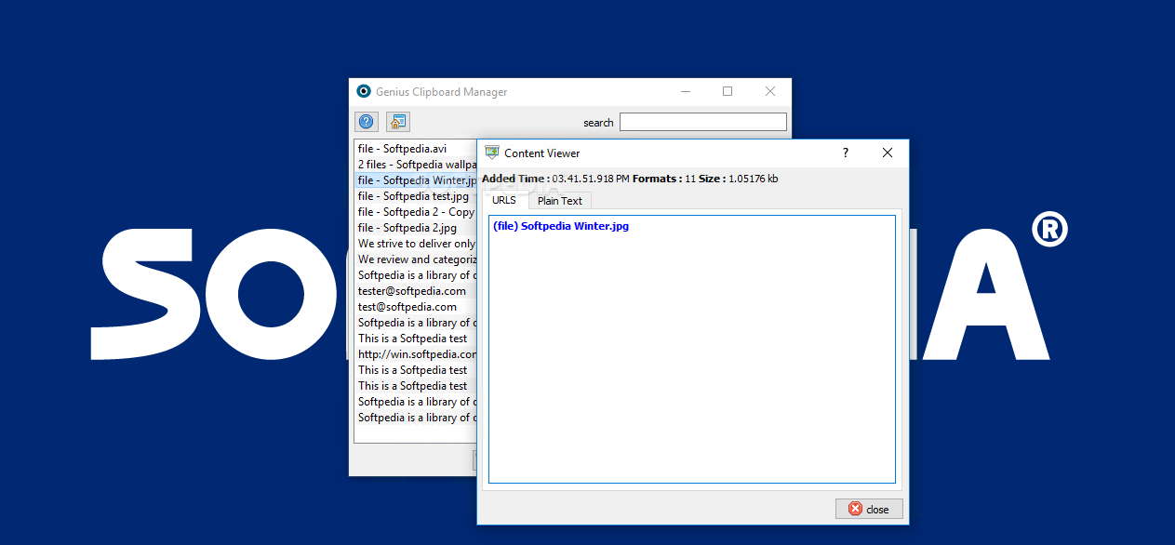Select the "file - Softpedia.avi" list entry
Screen dimensions: 1175x545
416,149
